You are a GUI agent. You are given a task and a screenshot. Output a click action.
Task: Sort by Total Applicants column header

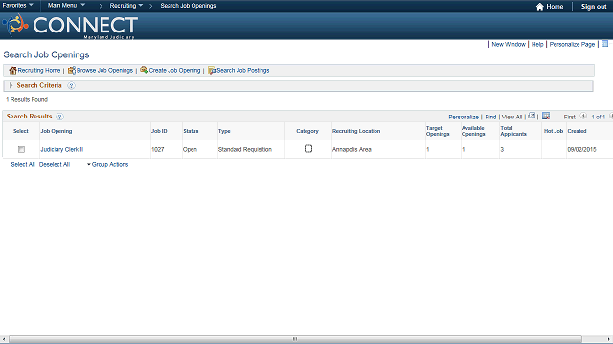[x=513, y=131]
